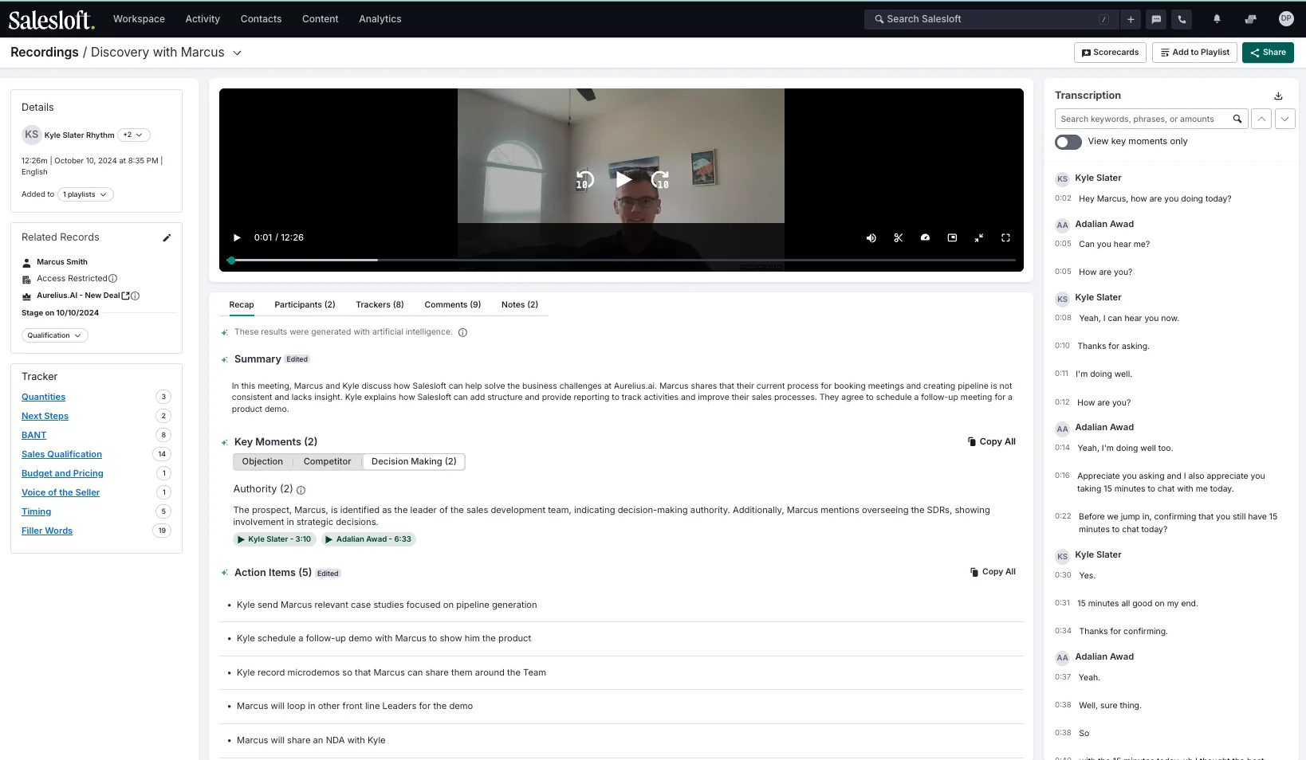The image size is (1306, 760).
Task: Enter fullscreen video mode
Action: (1005, 237)
